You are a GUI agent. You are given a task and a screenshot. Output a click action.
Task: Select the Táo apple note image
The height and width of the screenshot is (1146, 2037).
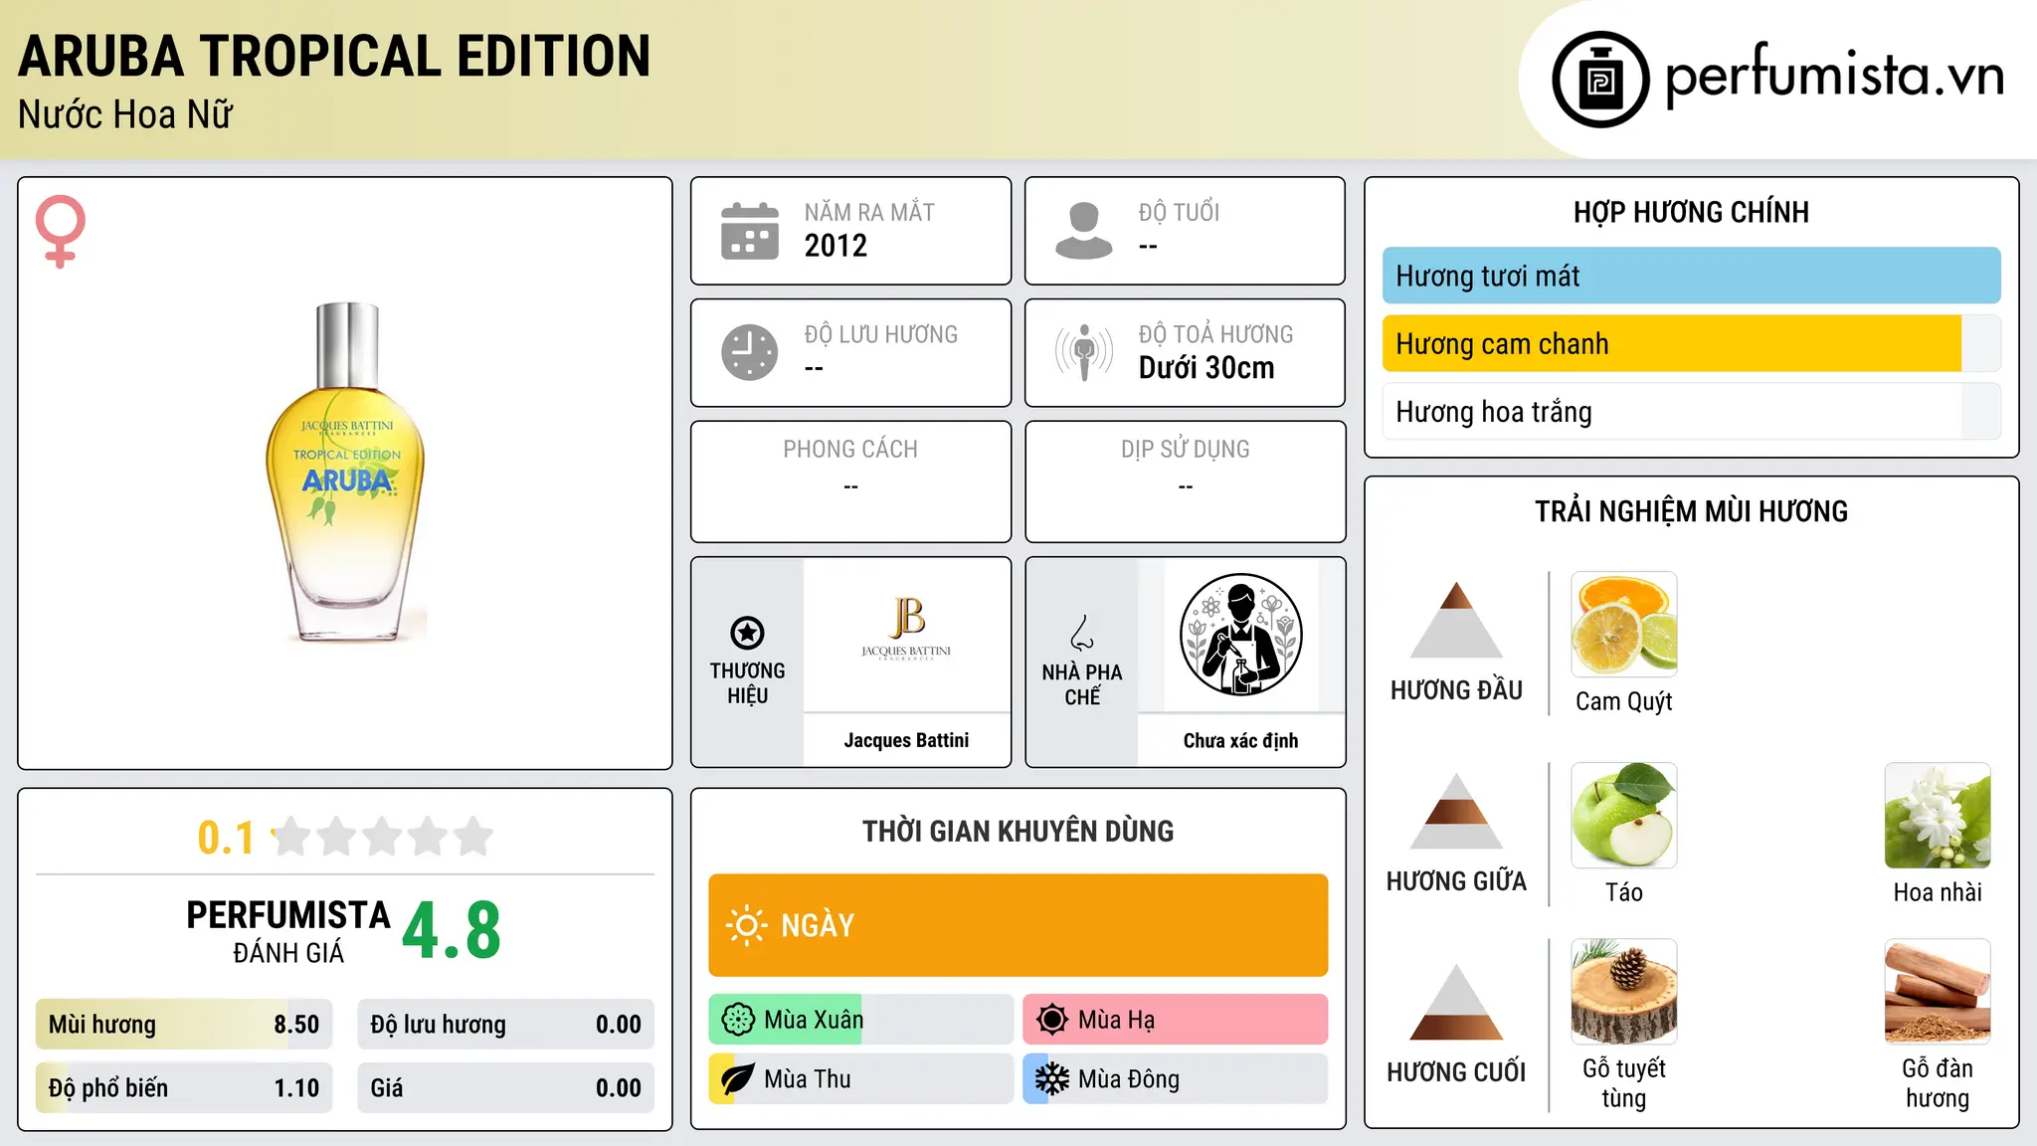coord(1624,816)
